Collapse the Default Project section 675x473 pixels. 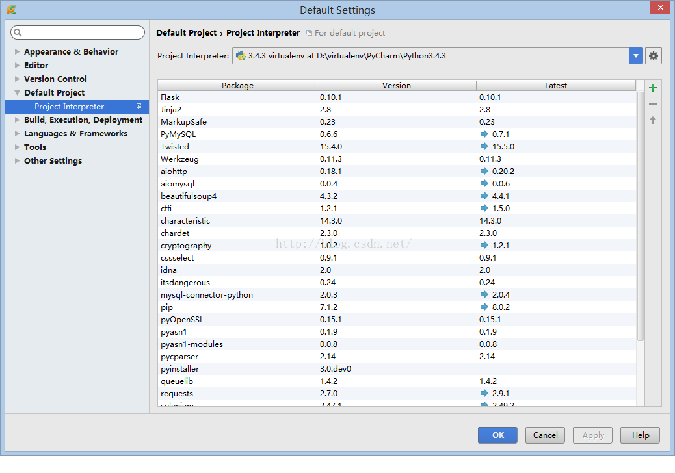click(17, 92)
